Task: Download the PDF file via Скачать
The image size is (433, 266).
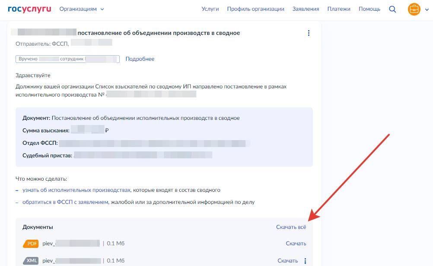Action: tap(296, 244)
